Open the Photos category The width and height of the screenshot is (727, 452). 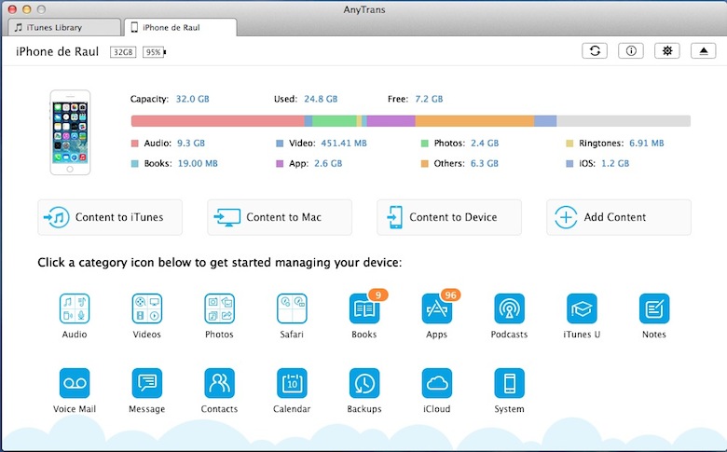[x=219, y=308]
